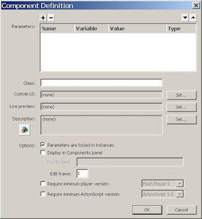The width and height of the screenshot is (202, 219).
Task: Click Set button for Custom UI
Action: click(182, 95)
